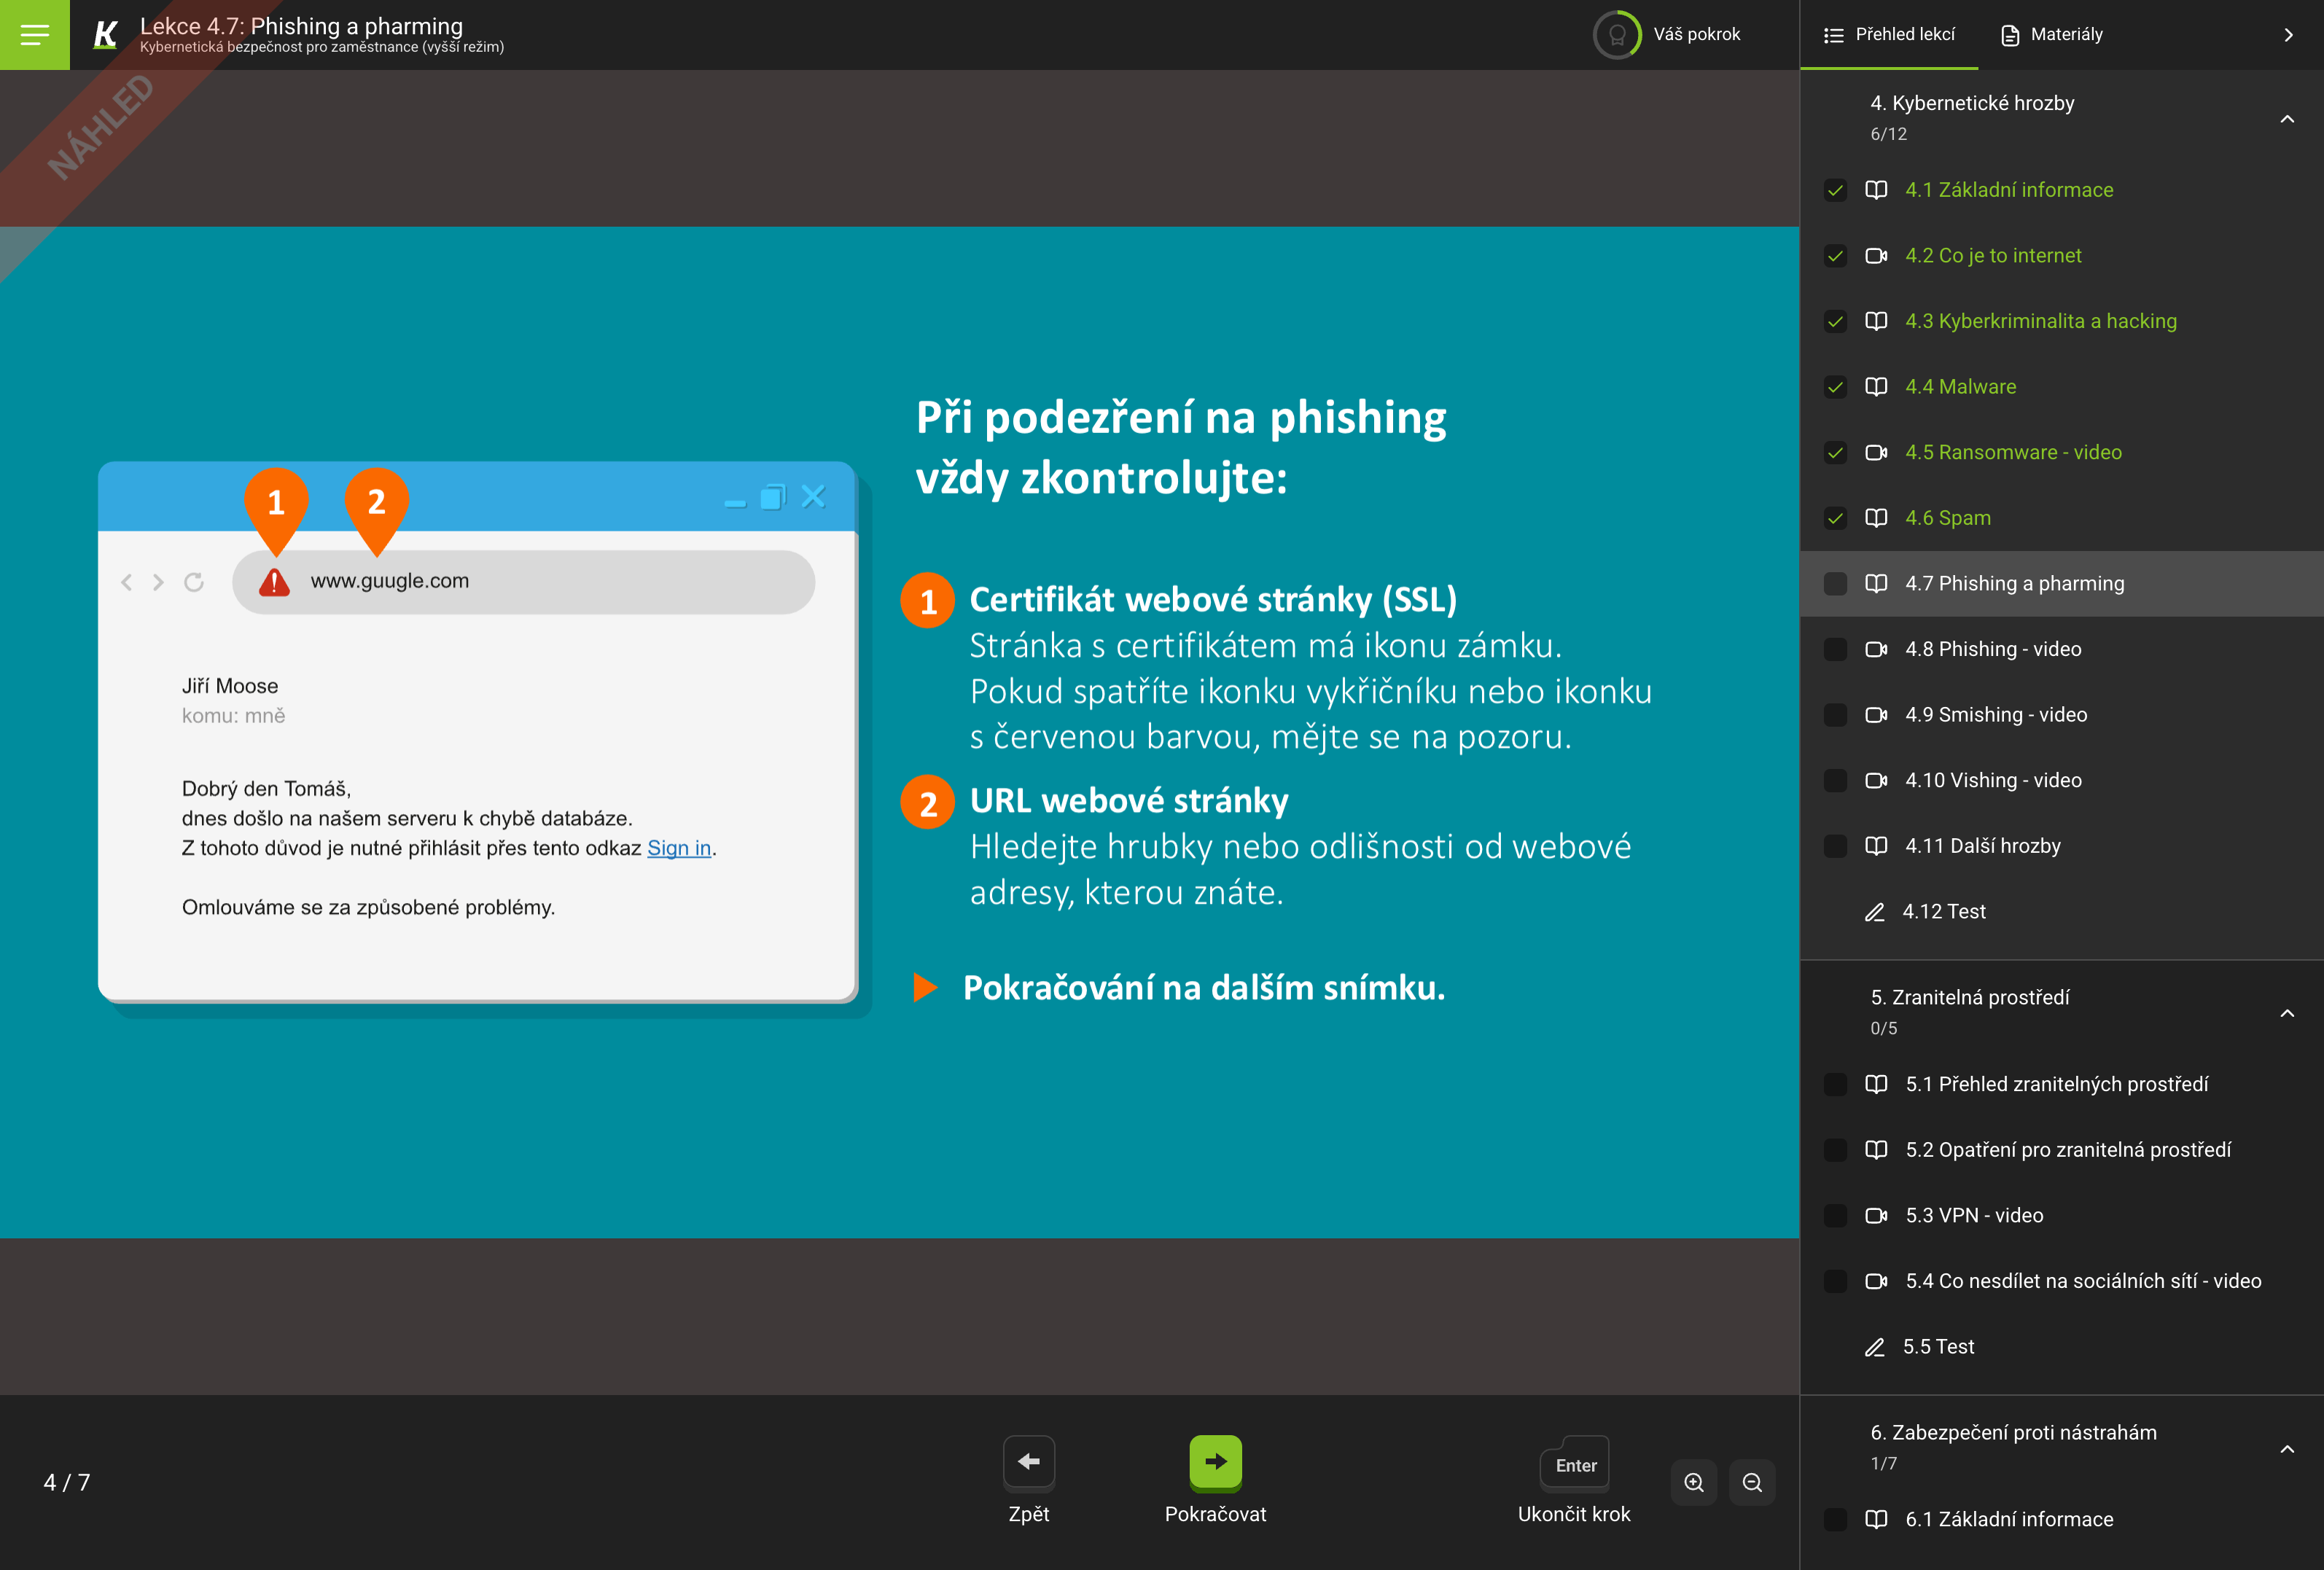Open the hamburger menu
This screenshot has width=2324, height=1570.
(34, 34)
